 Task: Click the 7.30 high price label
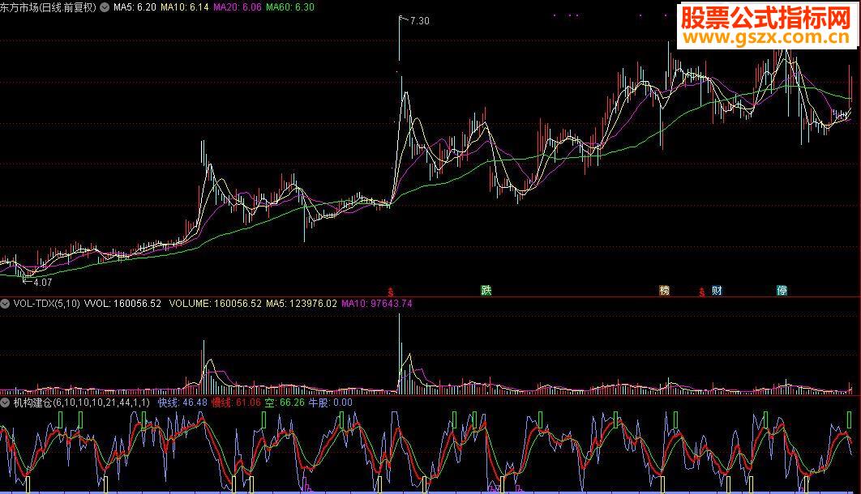[419, 21]
